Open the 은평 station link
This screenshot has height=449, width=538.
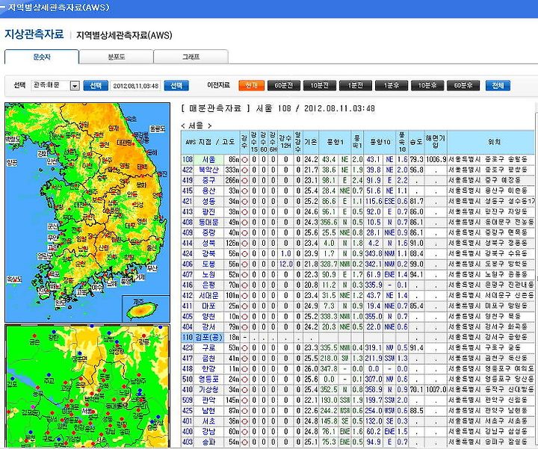click(x=208, y=285)
